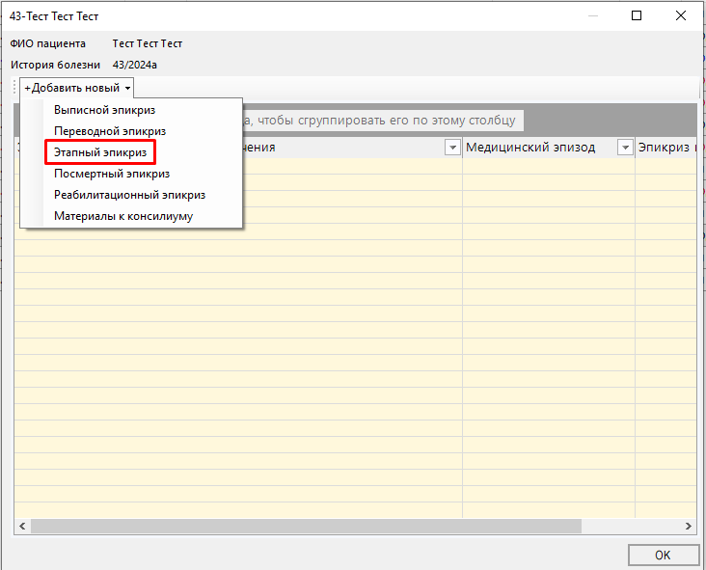Sort by the "Медицинский эпизод" column header
This screenshot has height=570, width=706.
click(530, 148)
